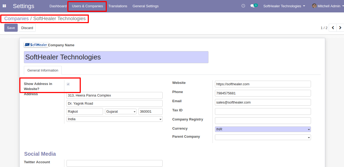Open the conversations chat icon

pos(252,6)
